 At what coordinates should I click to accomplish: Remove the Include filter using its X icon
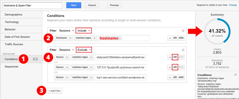pos(183,31)
